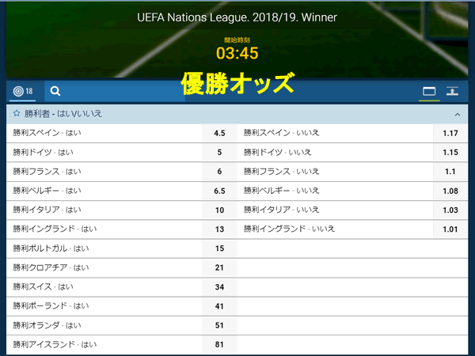Select Spain no odds 1.17
Screen dimensions: 475x356
(450, 133)
